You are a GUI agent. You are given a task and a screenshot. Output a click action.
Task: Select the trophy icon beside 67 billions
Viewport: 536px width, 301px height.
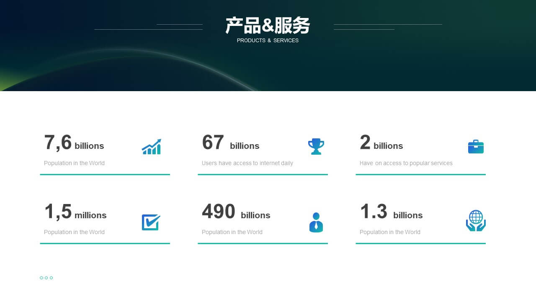[x=316, y=147]
